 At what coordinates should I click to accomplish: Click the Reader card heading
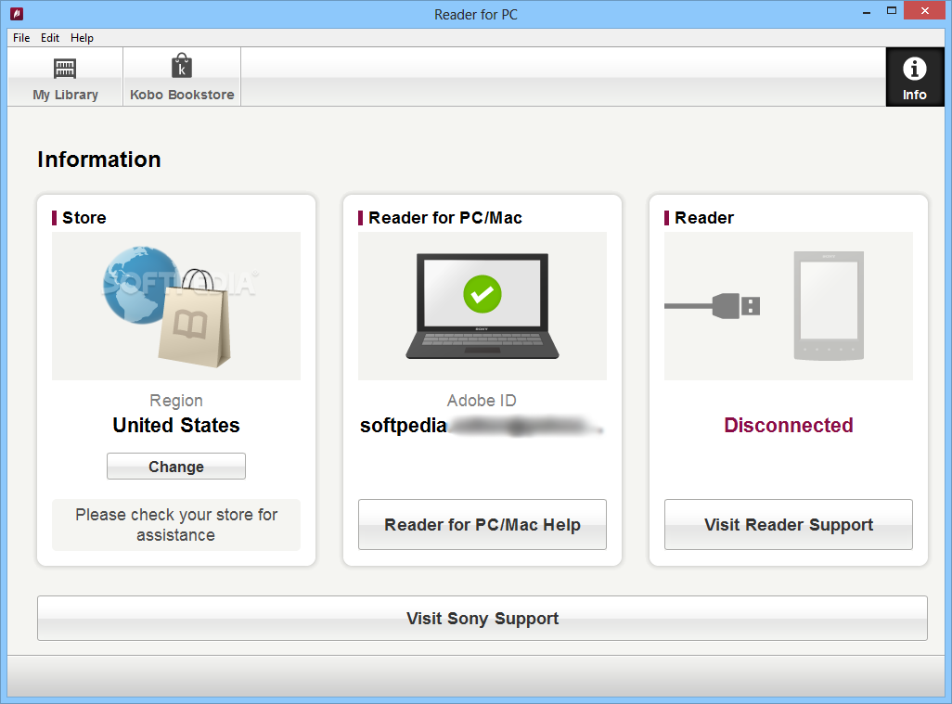tap(704, 218)
